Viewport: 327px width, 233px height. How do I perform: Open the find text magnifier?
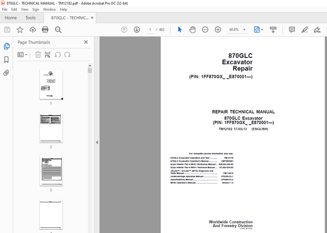pyautogui.click(x=58, y=30)
